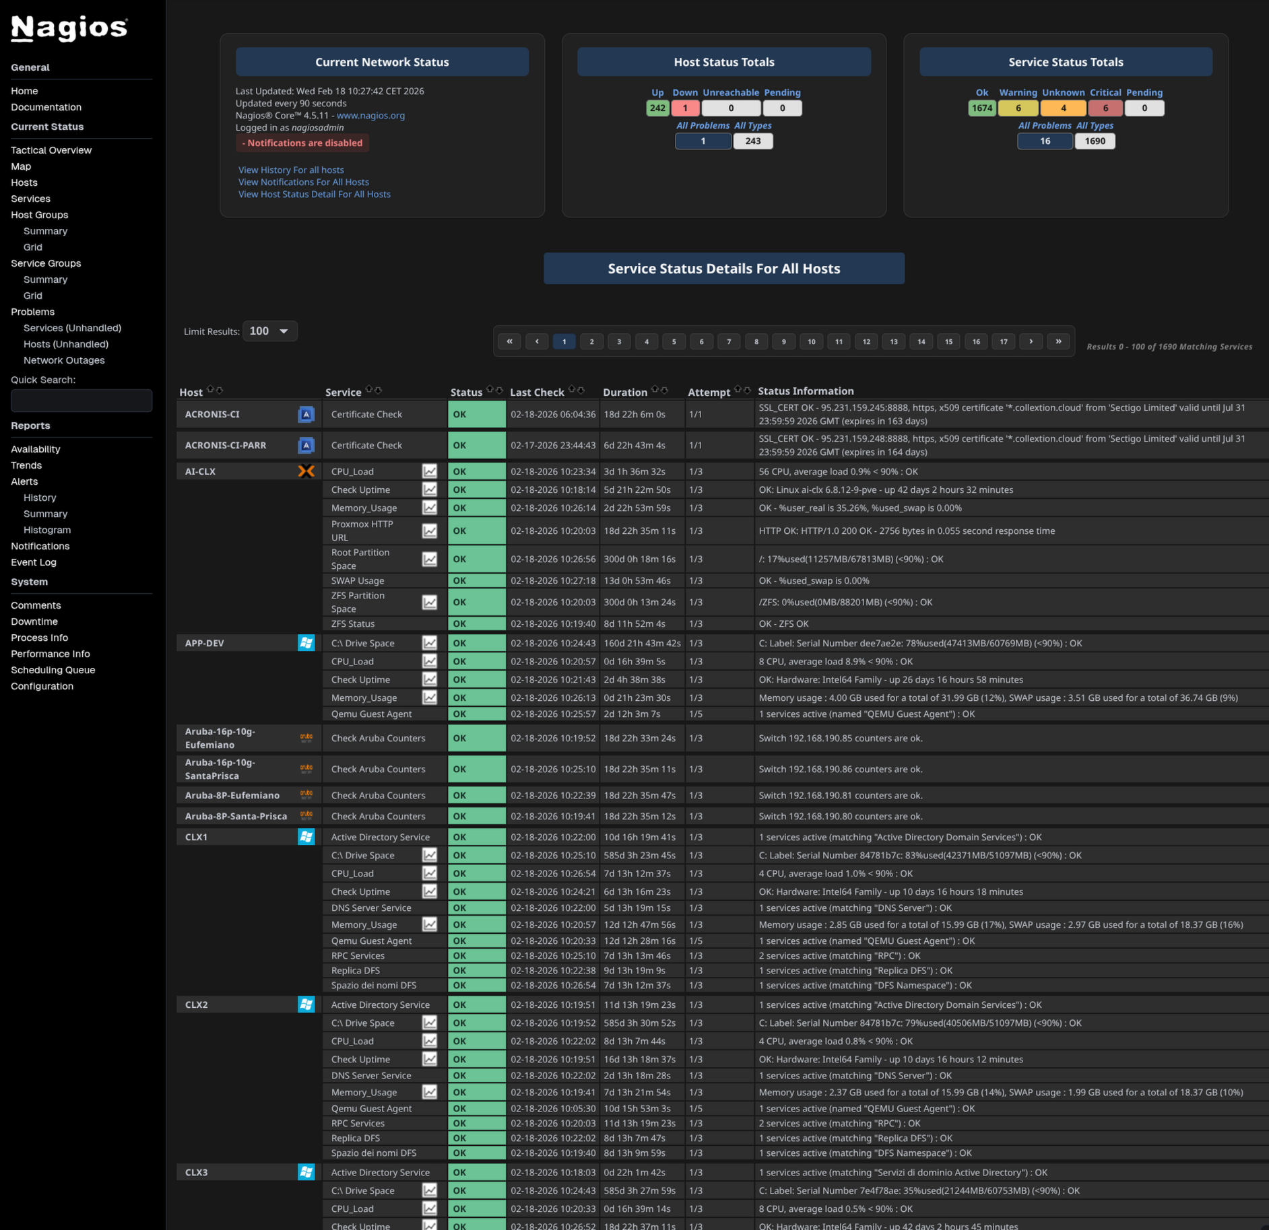Open the www.nagios.org link
The height and width of the screenshot is (1230, 1269).
click(370, 115)
